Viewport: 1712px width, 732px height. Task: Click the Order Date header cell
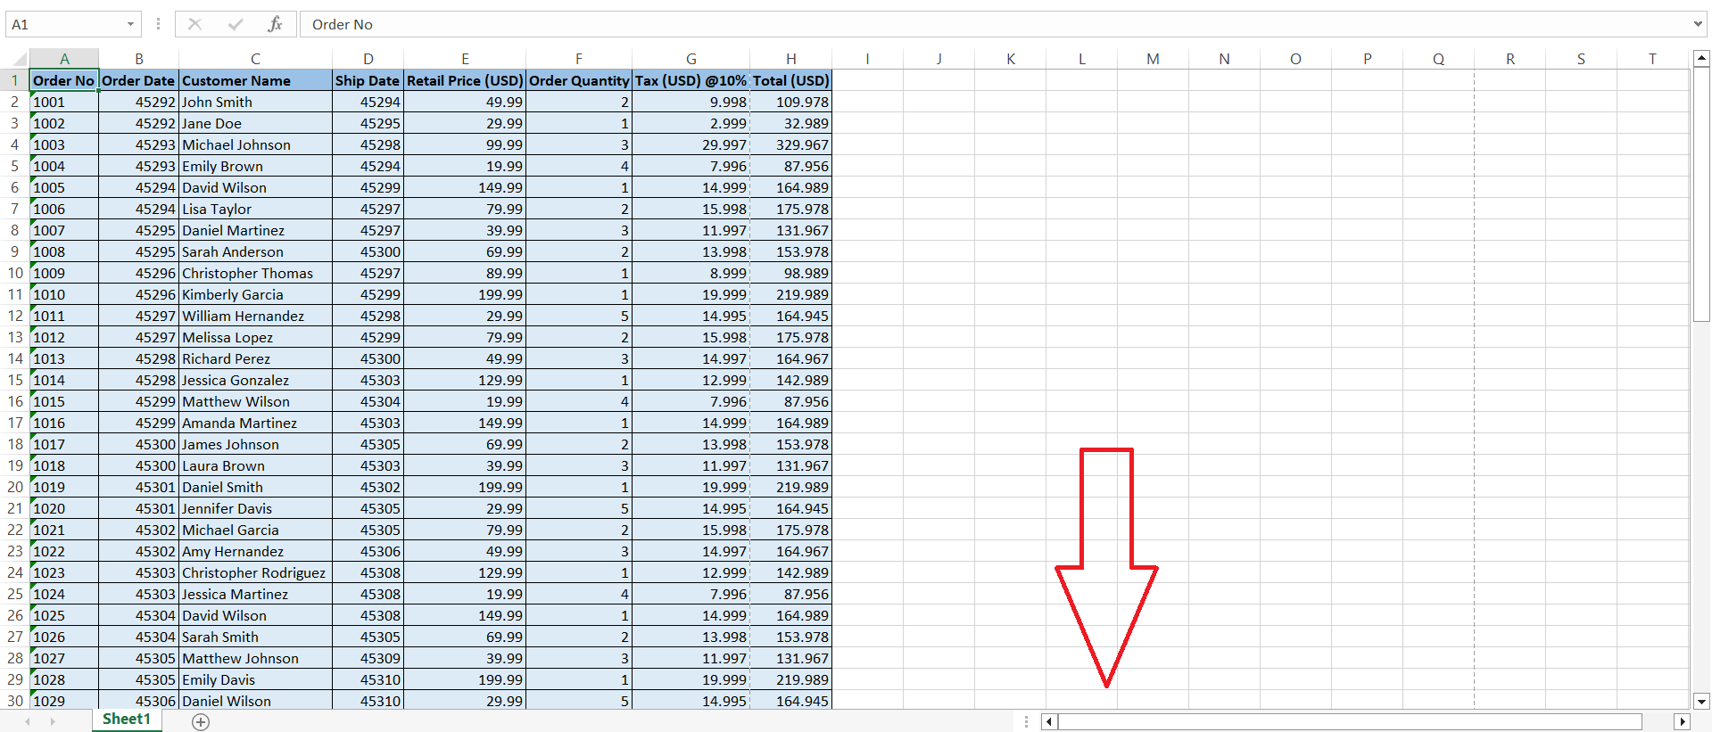point(139,80)
